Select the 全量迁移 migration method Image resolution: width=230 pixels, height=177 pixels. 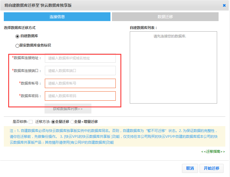point(53,122)
